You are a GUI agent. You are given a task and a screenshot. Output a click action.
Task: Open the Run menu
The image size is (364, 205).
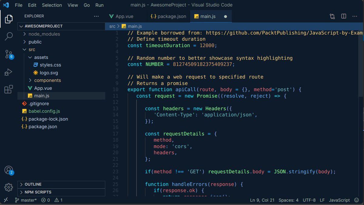99,5
